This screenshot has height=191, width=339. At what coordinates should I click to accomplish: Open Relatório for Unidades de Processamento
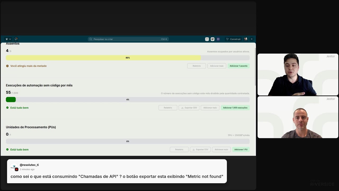(x=179, y=149)
